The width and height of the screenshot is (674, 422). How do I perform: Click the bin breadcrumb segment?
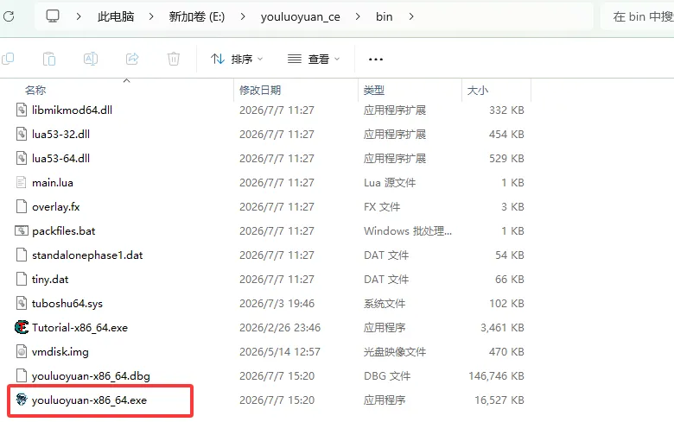point(384,16)
